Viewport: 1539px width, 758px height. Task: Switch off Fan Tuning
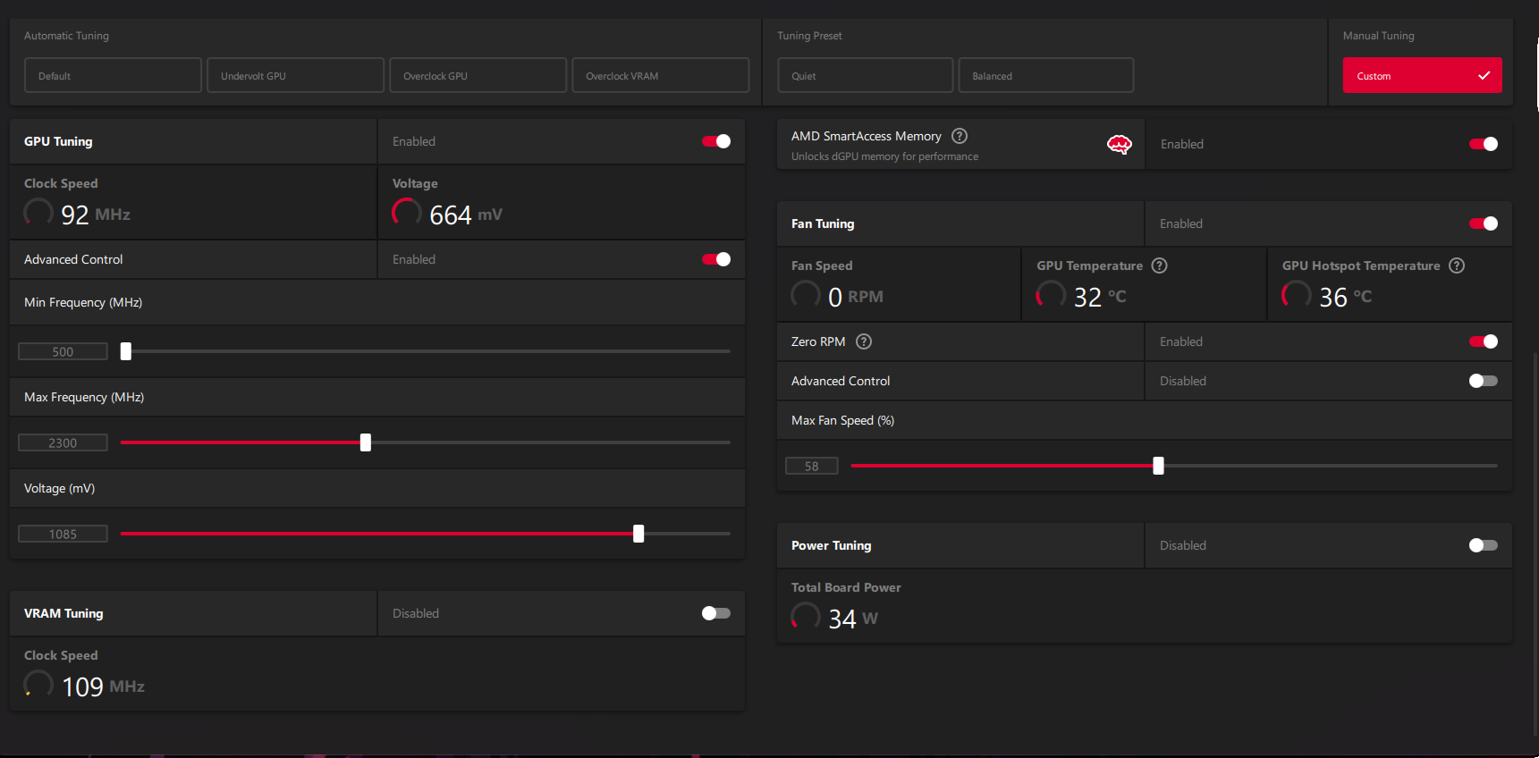point(1484,223)
